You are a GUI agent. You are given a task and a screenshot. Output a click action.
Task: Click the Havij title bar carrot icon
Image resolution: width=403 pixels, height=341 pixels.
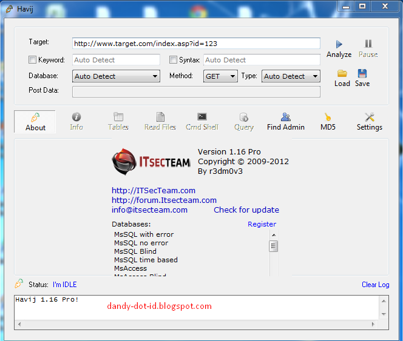pyautogui.click(x=9, y=8)
